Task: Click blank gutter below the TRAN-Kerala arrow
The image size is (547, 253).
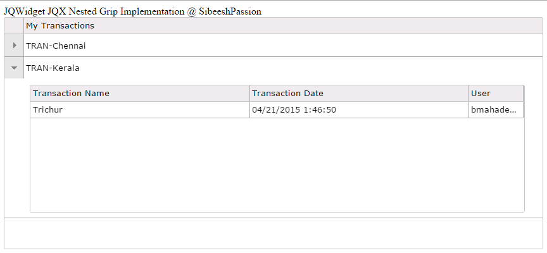Action: click(14, 145)
